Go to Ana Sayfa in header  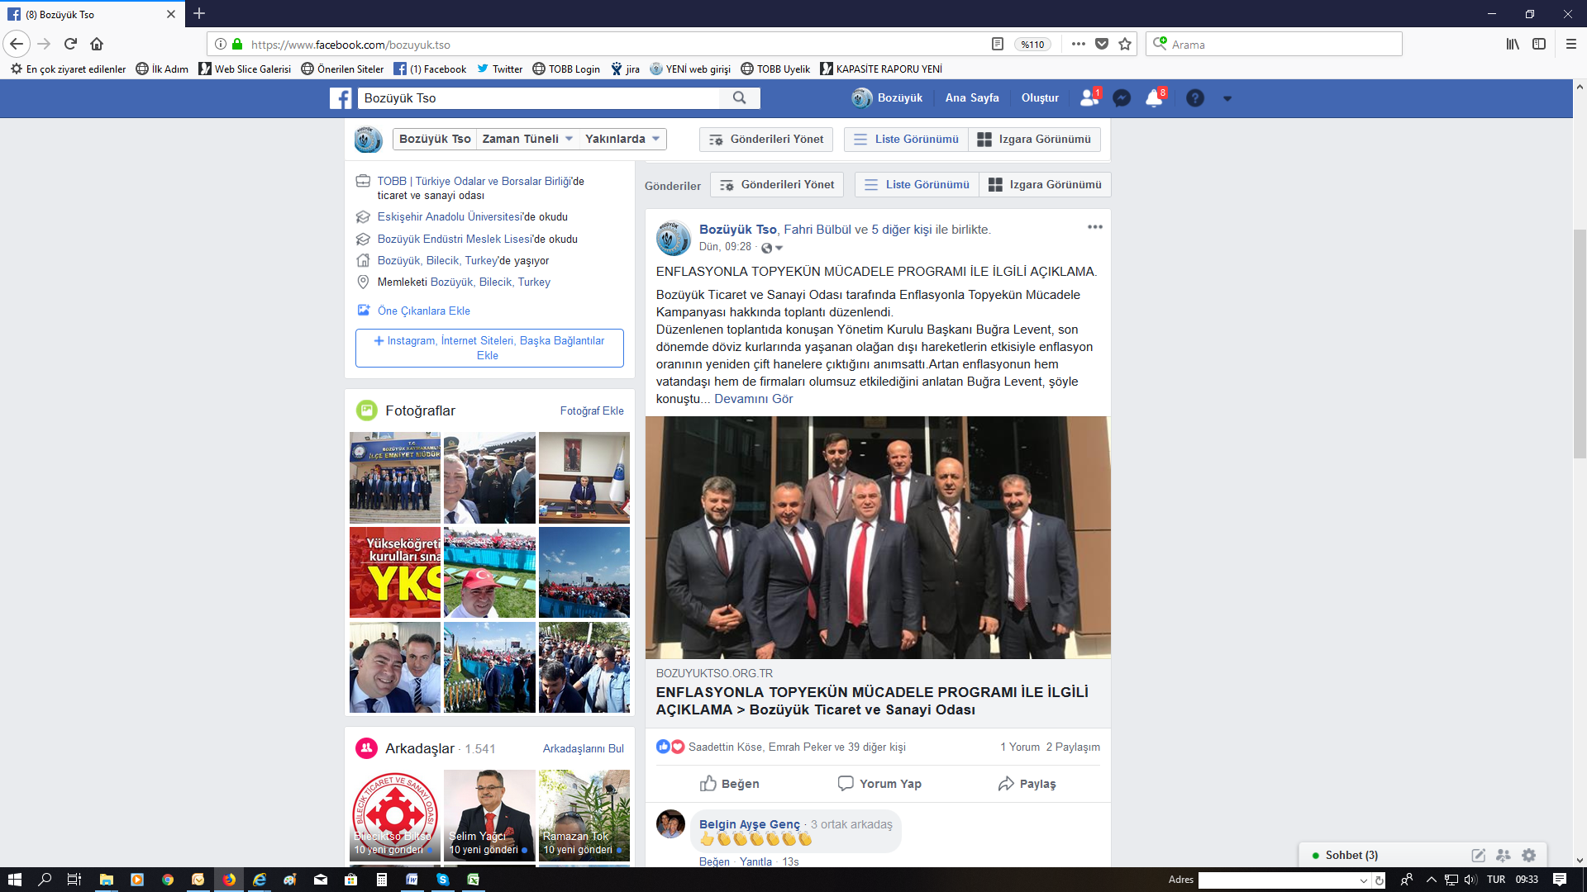click(972, 97)
